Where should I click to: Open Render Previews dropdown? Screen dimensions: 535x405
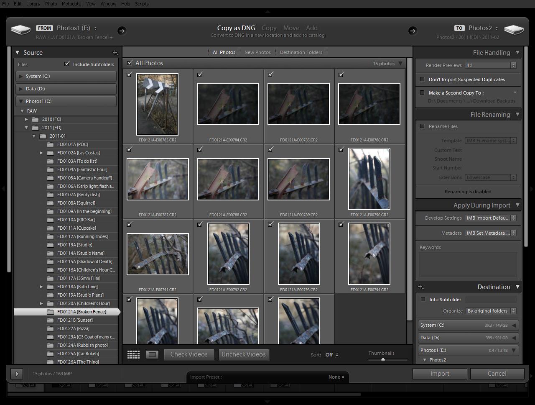(491, 65)
